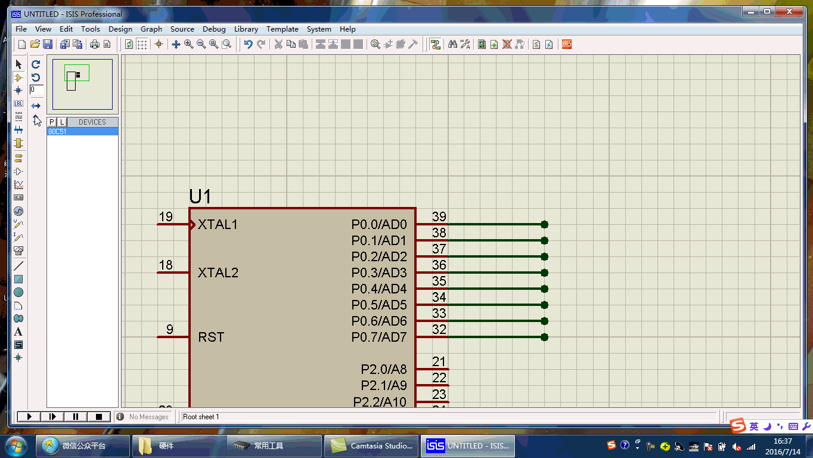Open the Property Assignment Tool wrench icon
This screenshot has width=813, height=458.
(466, 44)
